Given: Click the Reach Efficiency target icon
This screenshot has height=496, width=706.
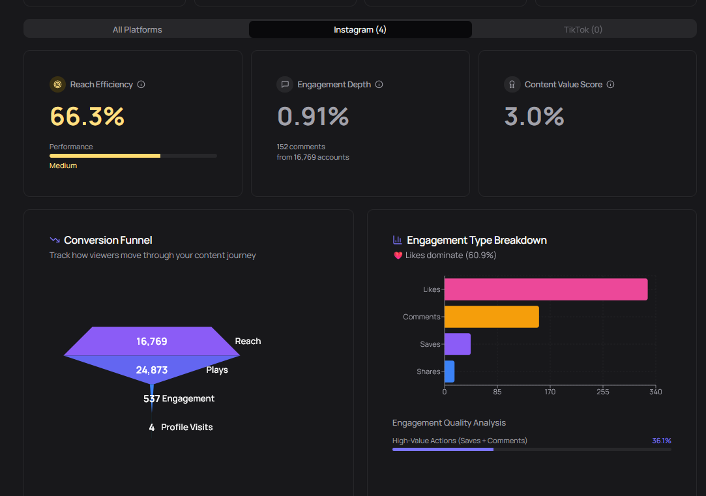Looking at the screenshot, I should [x=57, y=84].
